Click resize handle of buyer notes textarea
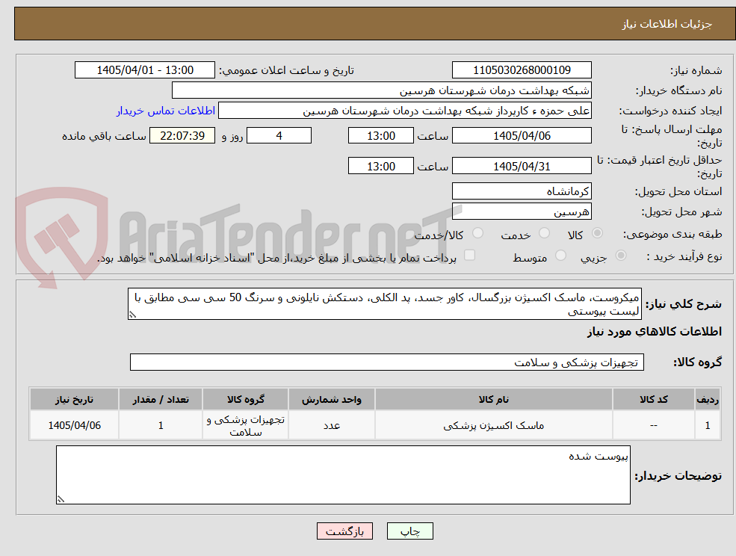Image resolution: width=736 pixels, height=556 pixels. point(61,499)
